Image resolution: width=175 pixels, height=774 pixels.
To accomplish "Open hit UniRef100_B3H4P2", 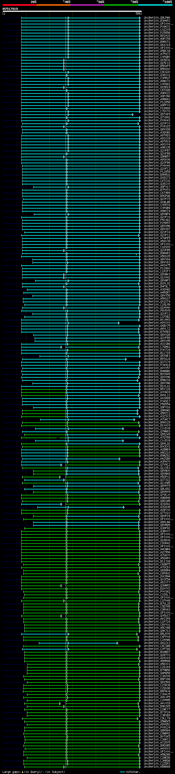I will [157, 21].
